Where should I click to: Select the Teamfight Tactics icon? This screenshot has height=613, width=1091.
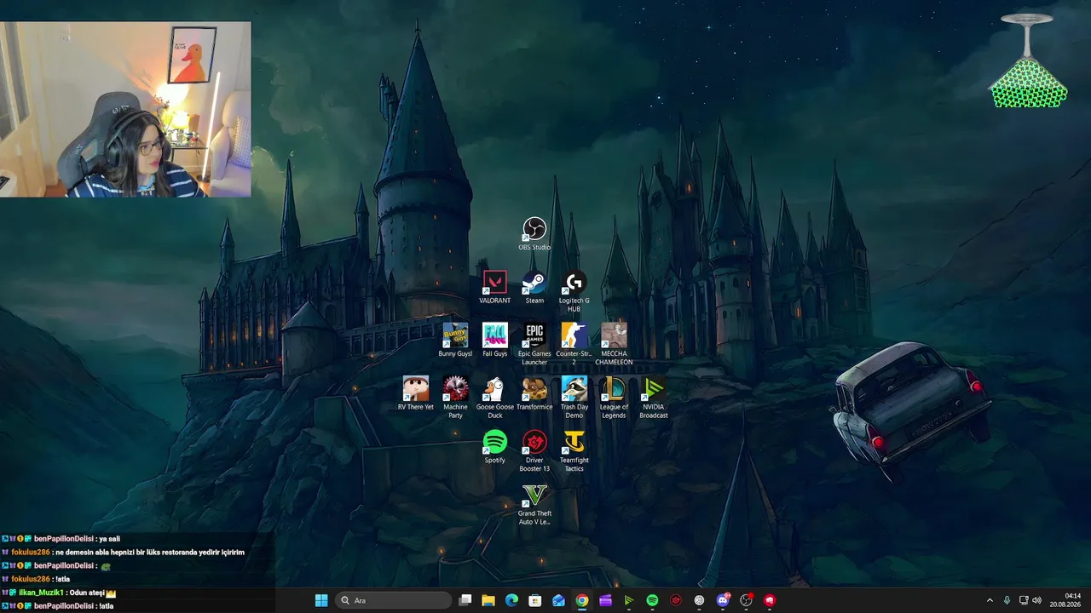574,450
